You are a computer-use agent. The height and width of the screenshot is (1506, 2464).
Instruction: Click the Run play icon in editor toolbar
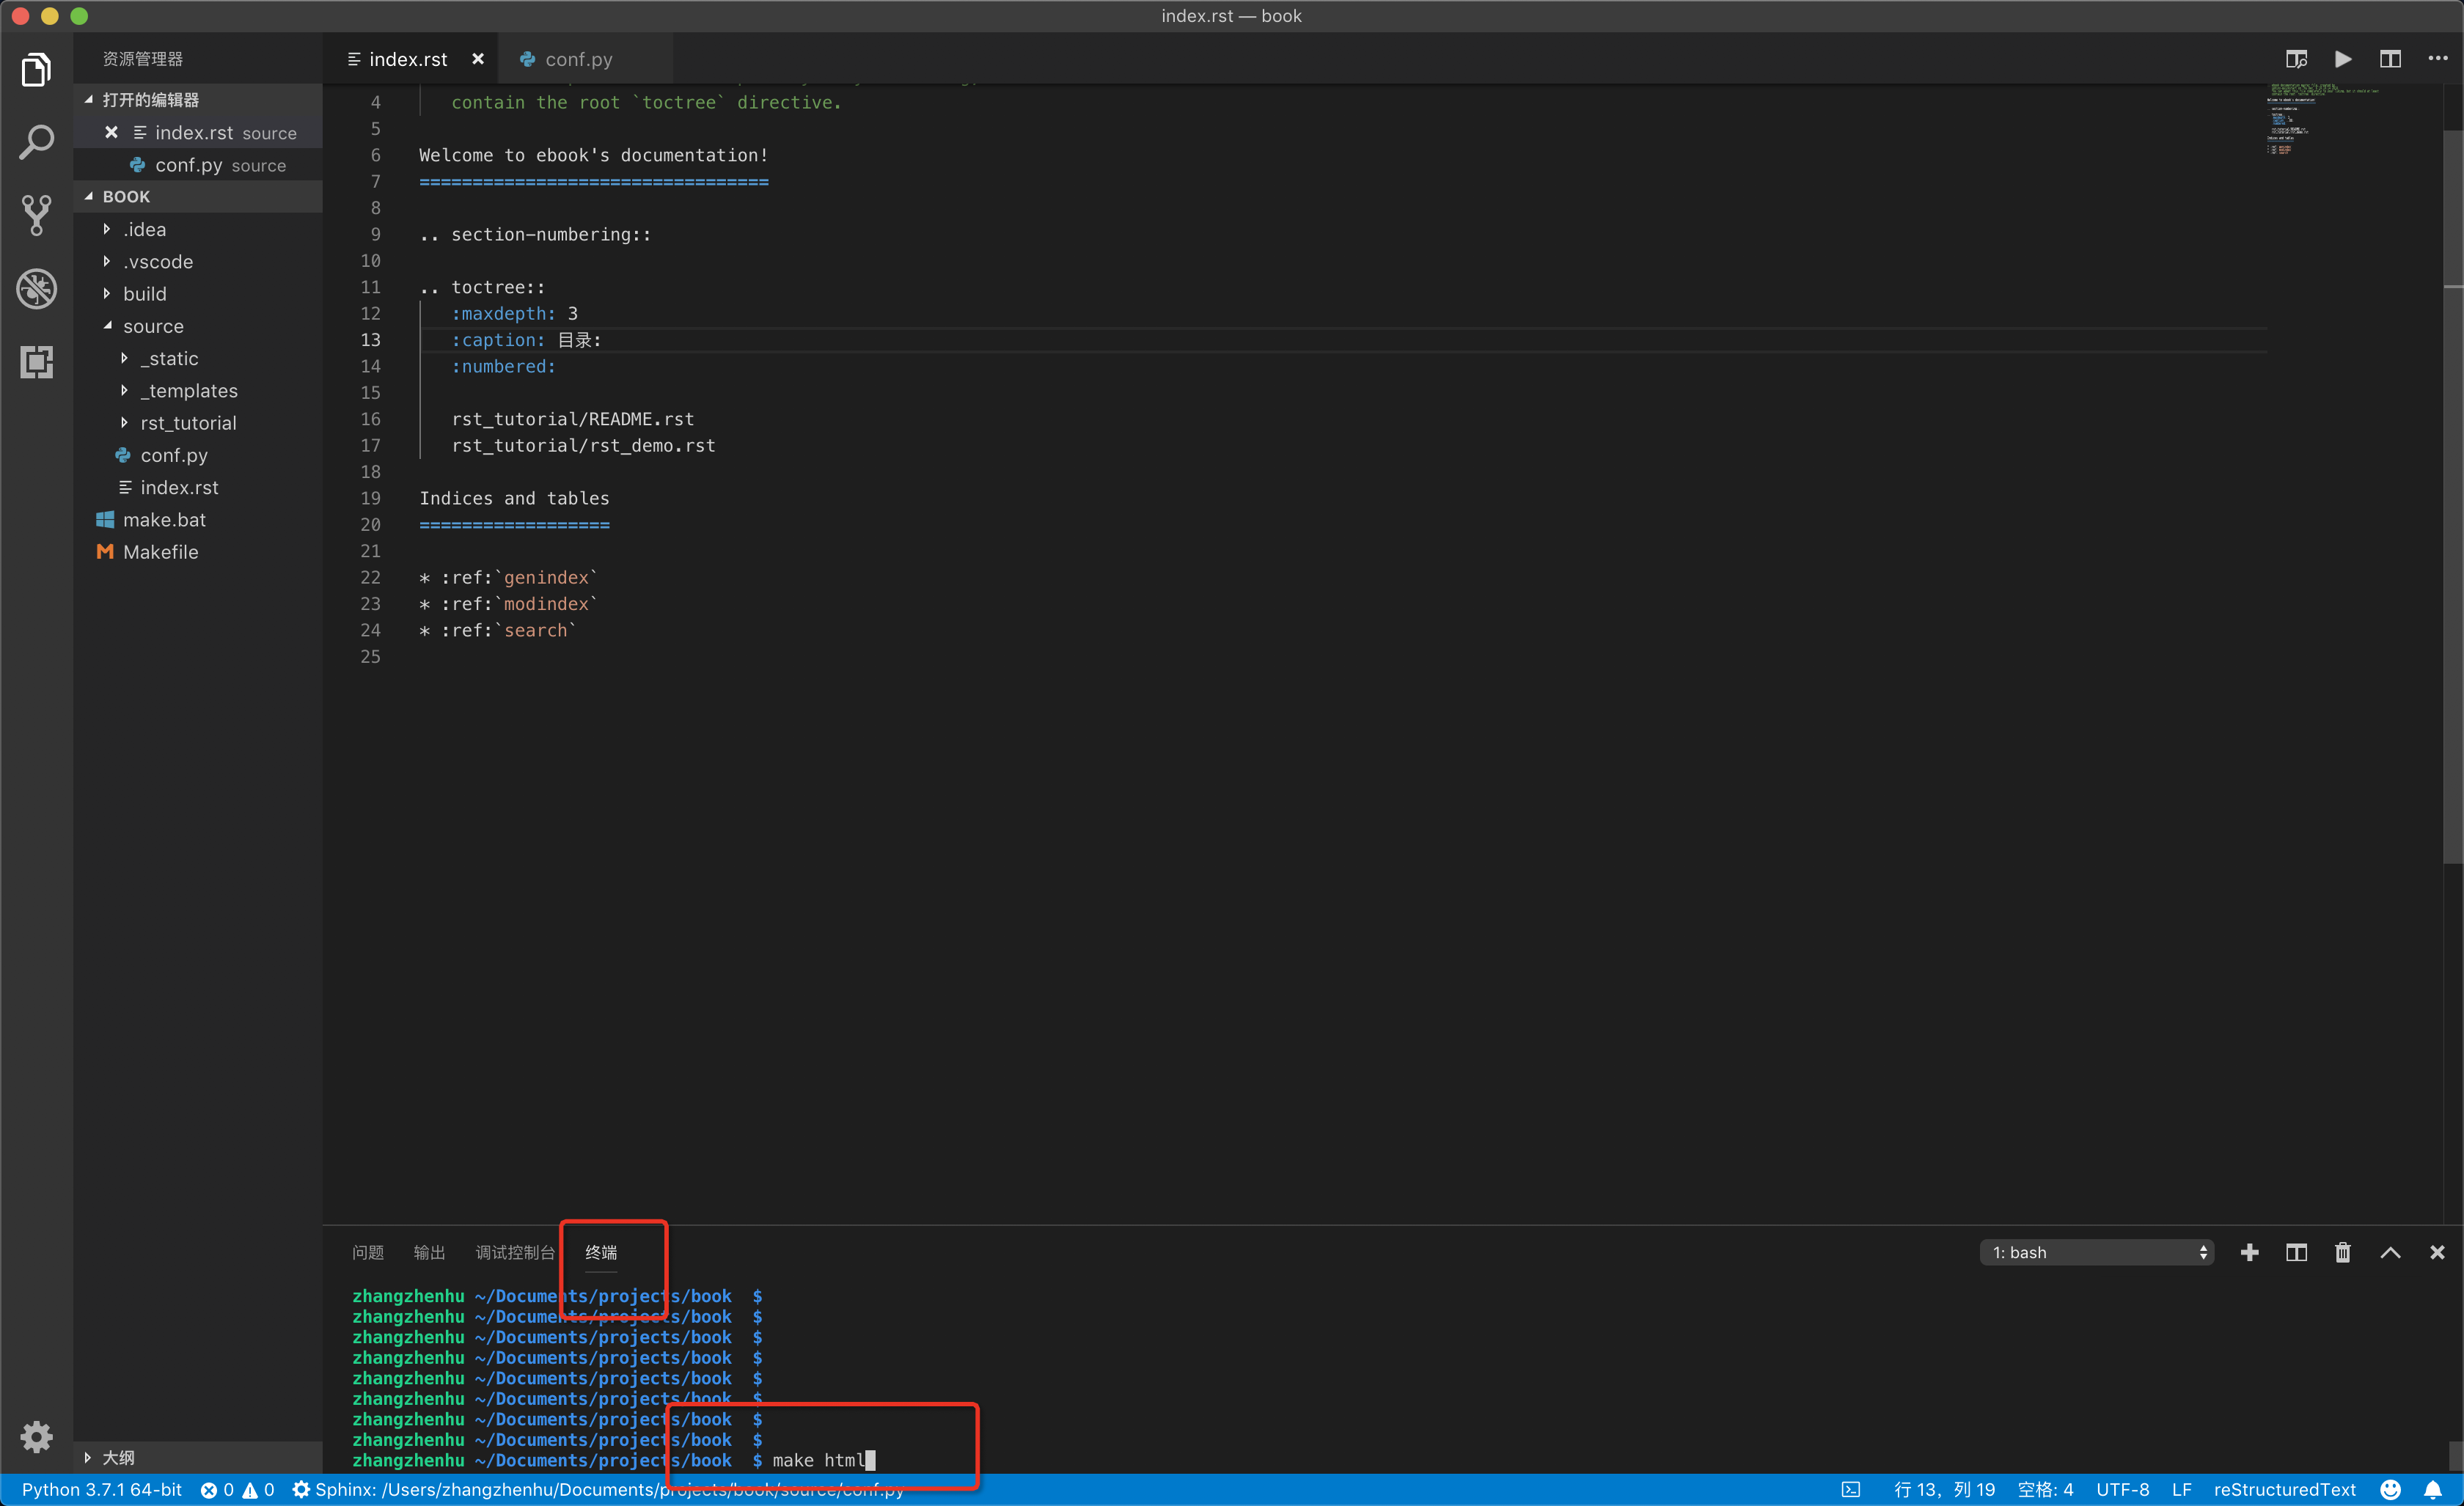[2343, 59]
